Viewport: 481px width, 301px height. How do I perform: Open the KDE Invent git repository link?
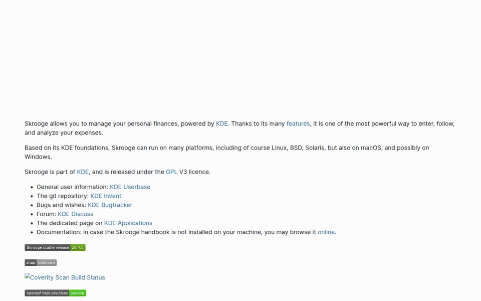tap(106, 196)
